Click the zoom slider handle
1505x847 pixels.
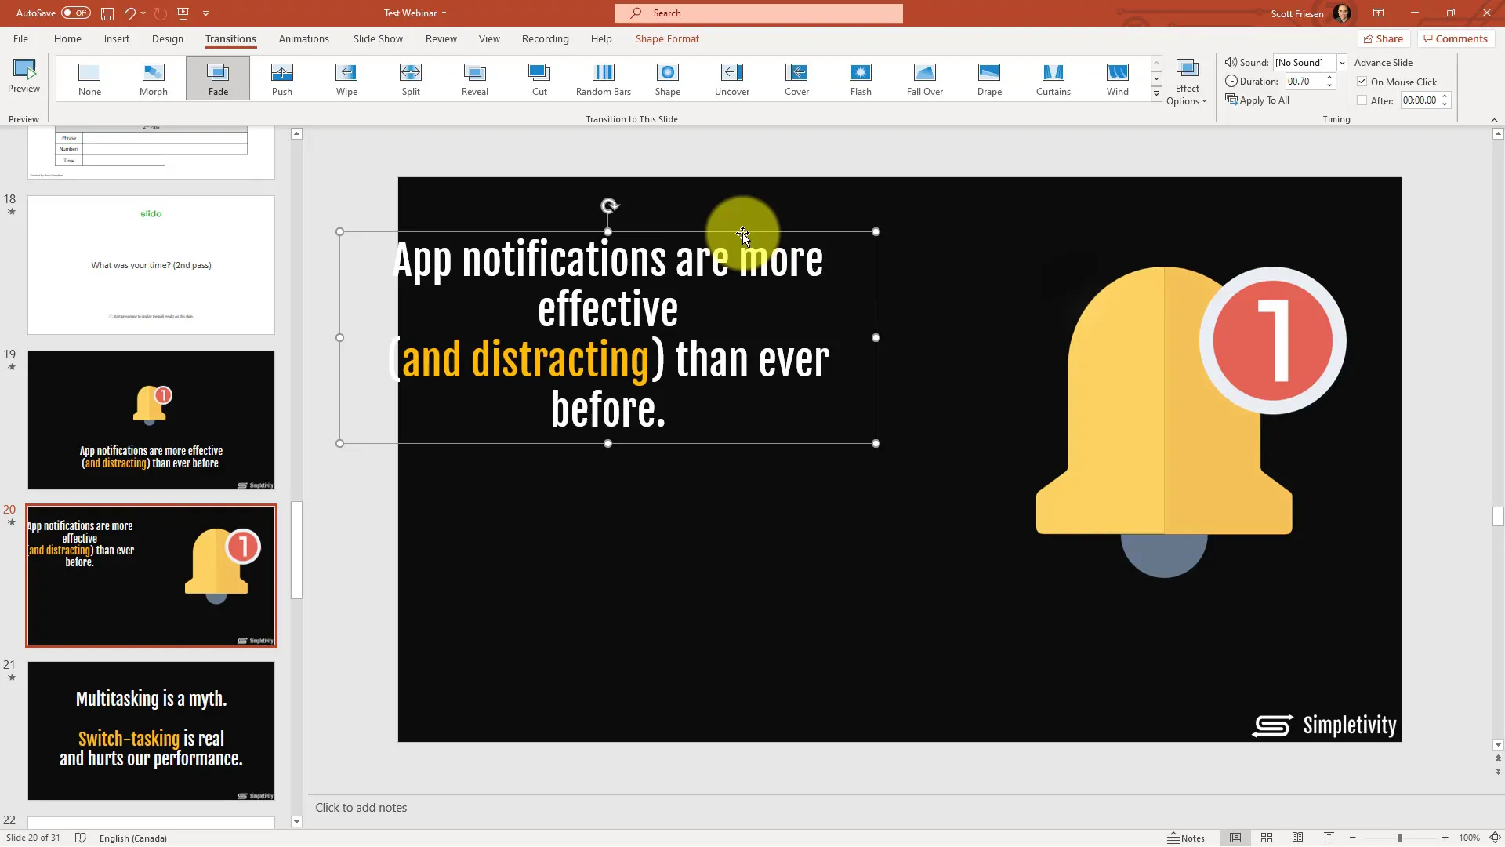click(x=1399, y=838)
